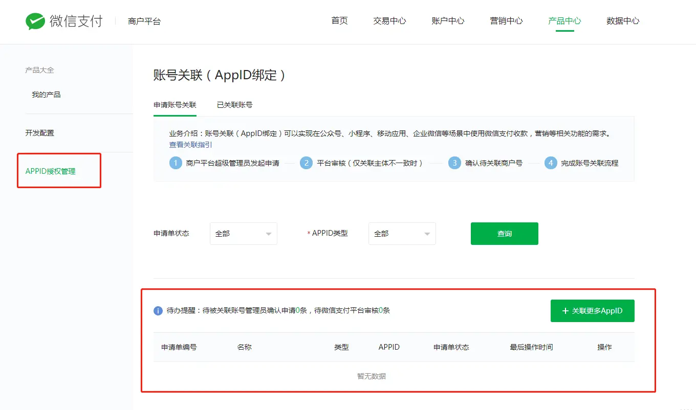This screenshot has height=410, width=696.
Task: Click the step 2 circle before 平台审核
Action: pyautogui.click(x=307, y=163)
